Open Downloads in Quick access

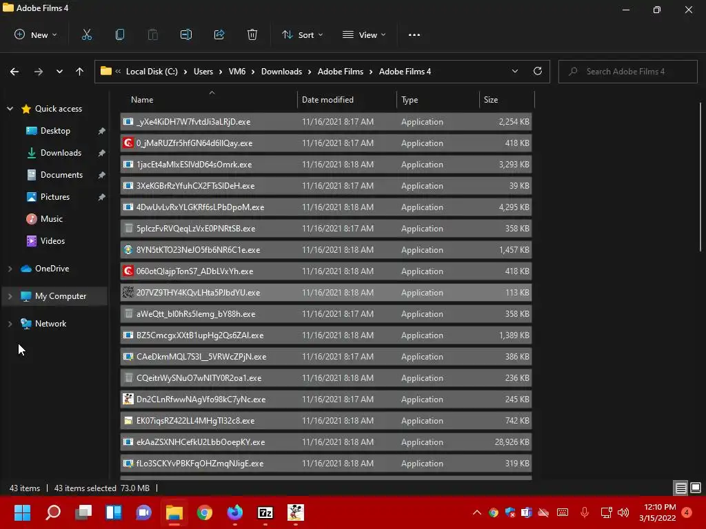[x=61, y=152]
